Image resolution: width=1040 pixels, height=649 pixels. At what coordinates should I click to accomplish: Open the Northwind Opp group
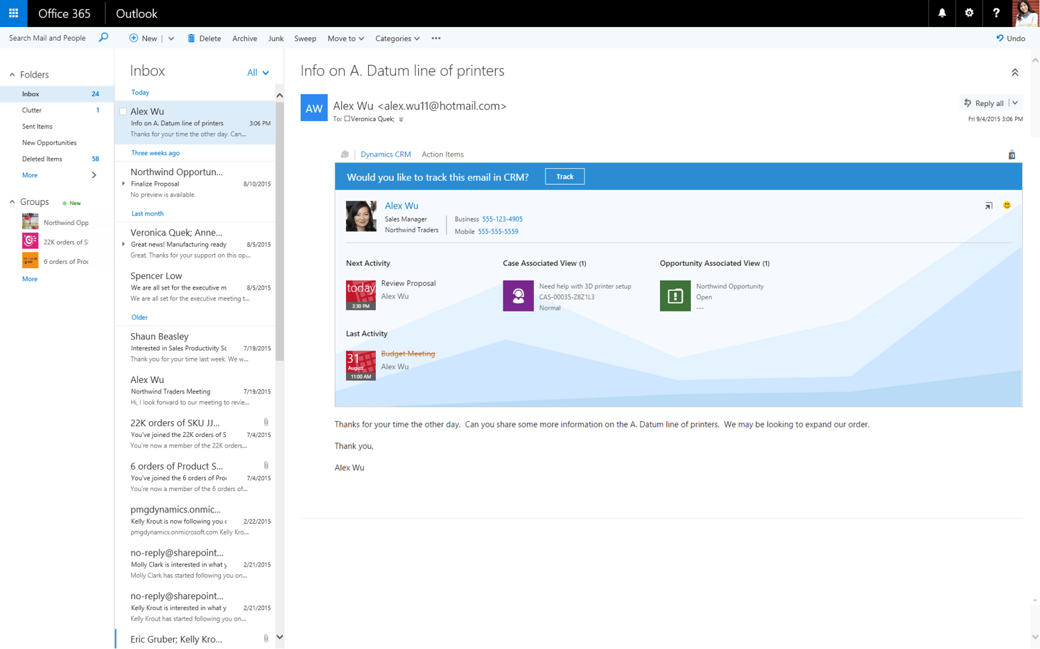(57, 222)
